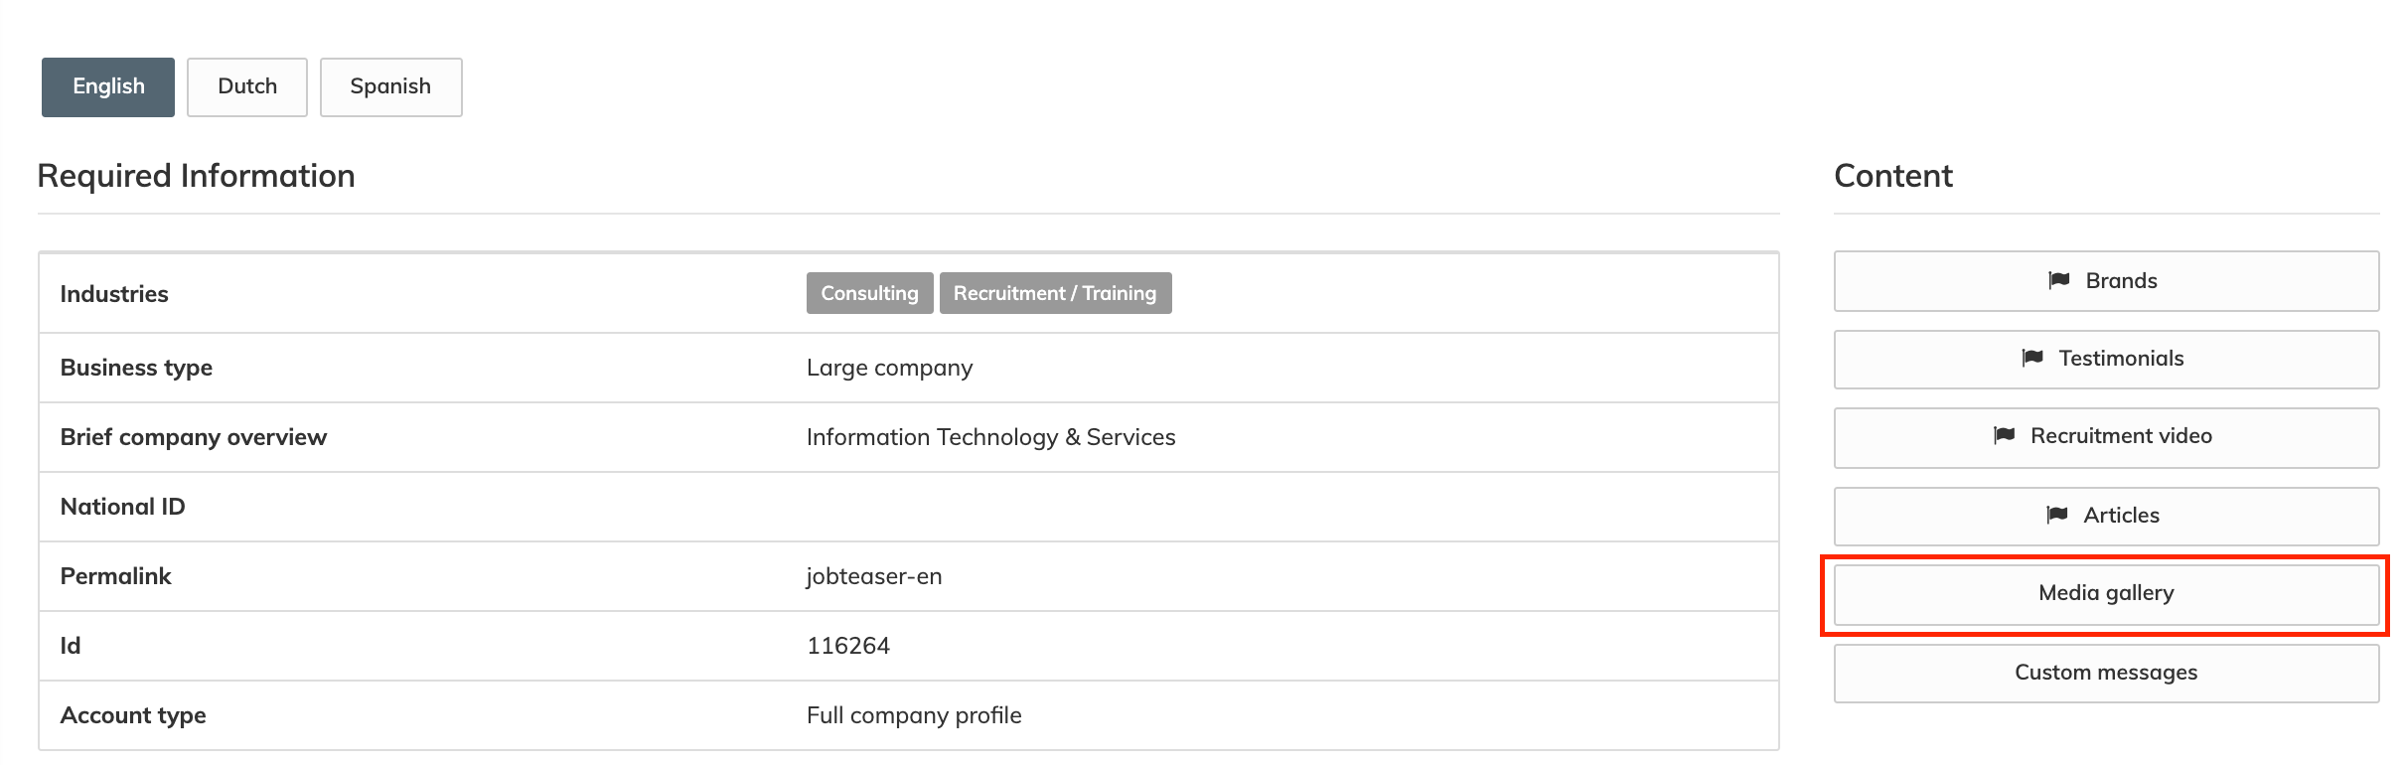Open the Media gallery section

pos(2106,594)
